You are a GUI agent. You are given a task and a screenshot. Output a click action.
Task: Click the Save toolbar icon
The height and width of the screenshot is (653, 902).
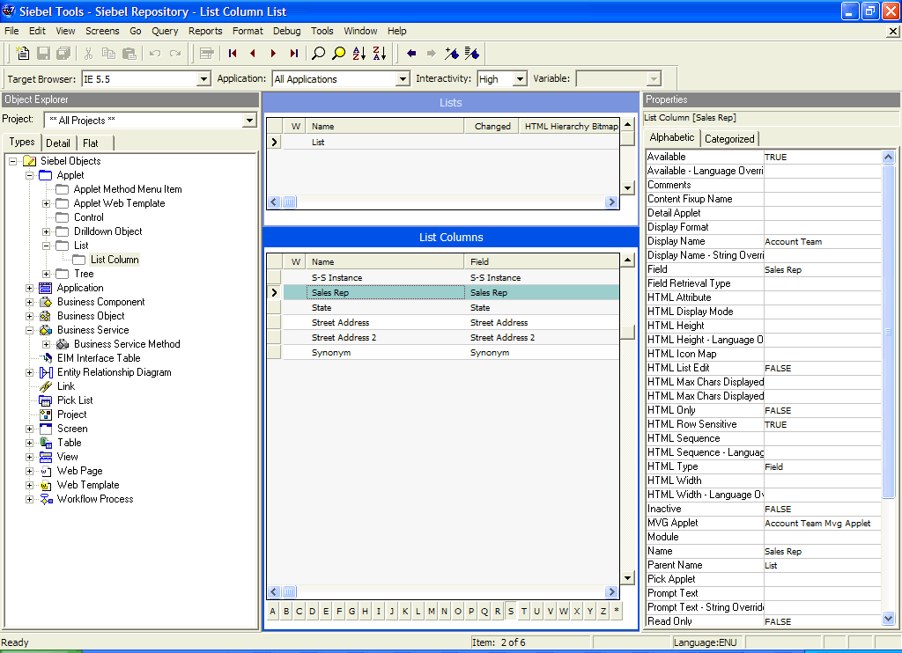coord(42,53)
